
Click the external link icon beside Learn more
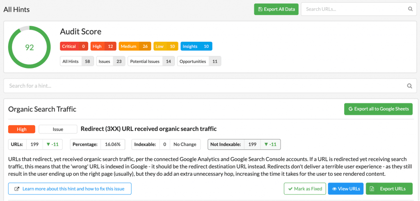pyautogui.click(x=16, y=189)
